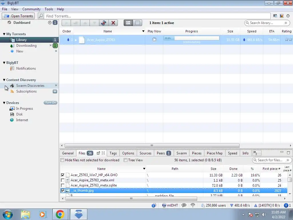Check Acer_Aspire_Z5763_meta.xml file
The width and height of the screenshot is (293, 220).
(x=63, y=180)
